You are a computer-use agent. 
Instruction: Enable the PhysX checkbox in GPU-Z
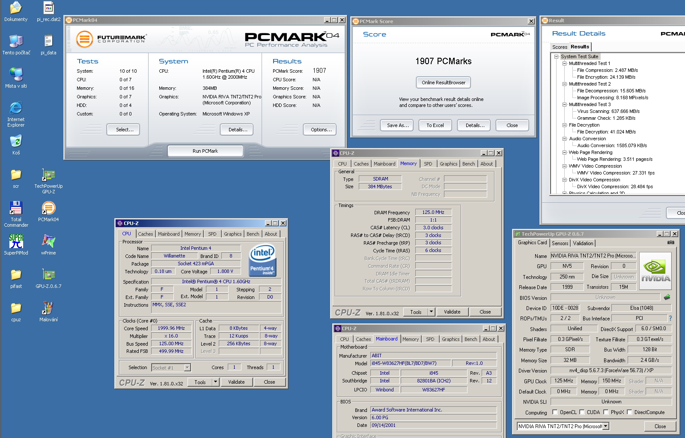click(x=606, y=412)
